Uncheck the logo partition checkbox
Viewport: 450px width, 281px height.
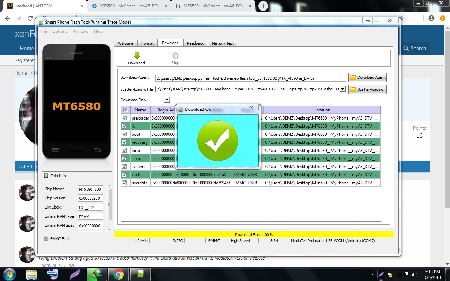(x=124, y=151)
